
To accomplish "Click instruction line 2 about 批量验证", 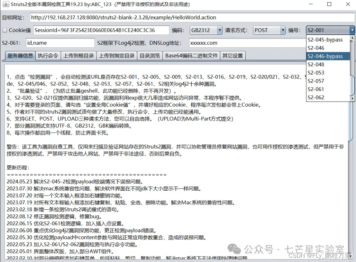I will 92,91.
